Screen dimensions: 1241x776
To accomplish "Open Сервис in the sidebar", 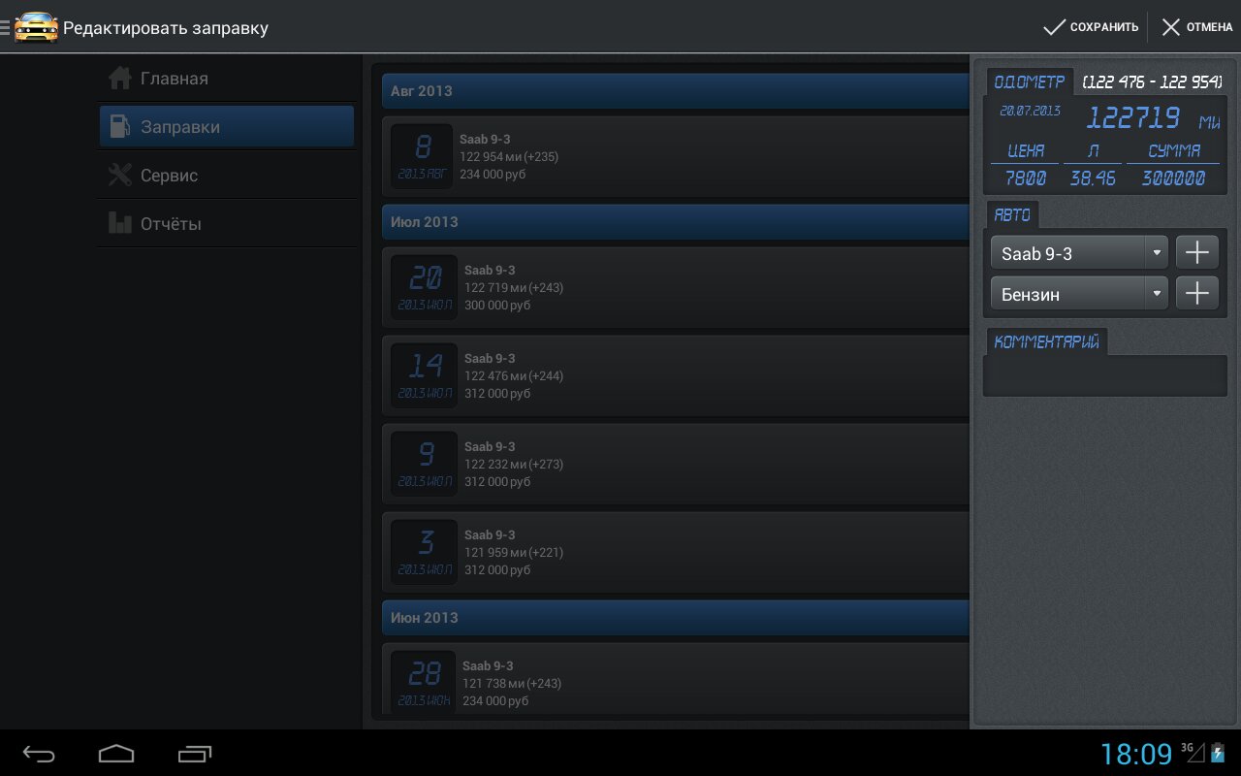I will [227, 175].
